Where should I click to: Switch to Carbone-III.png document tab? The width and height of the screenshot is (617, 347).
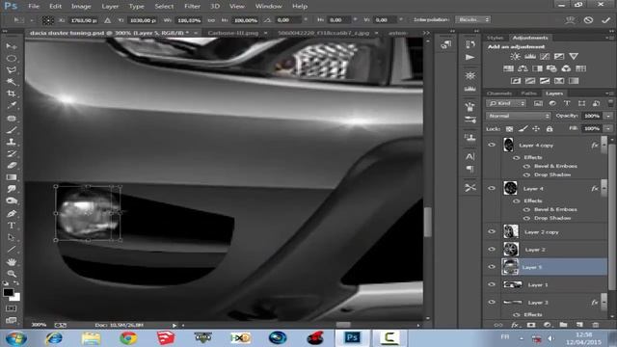[x=233, y=33]
